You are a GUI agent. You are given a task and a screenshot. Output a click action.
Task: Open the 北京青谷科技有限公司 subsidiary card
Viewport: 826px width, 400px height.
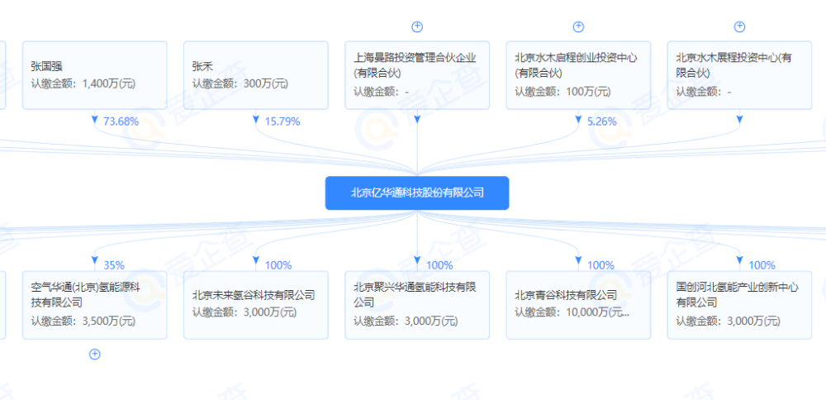click(x=578, y=304)
